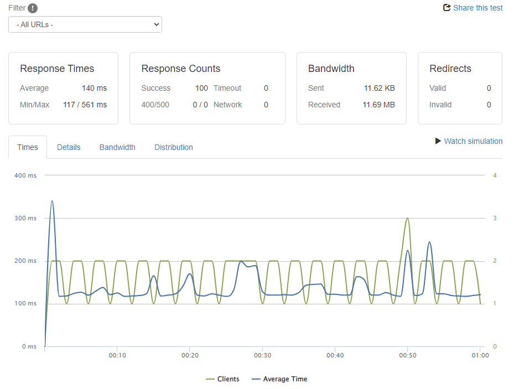Image resolution: width=524 pixels, height=389 pixels.
Task: Click the Redirects summary card heading
Action: click(x=450, y=69)
